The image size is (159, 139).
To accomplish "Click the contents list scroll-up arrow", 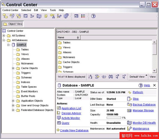I will pos(154,42).
